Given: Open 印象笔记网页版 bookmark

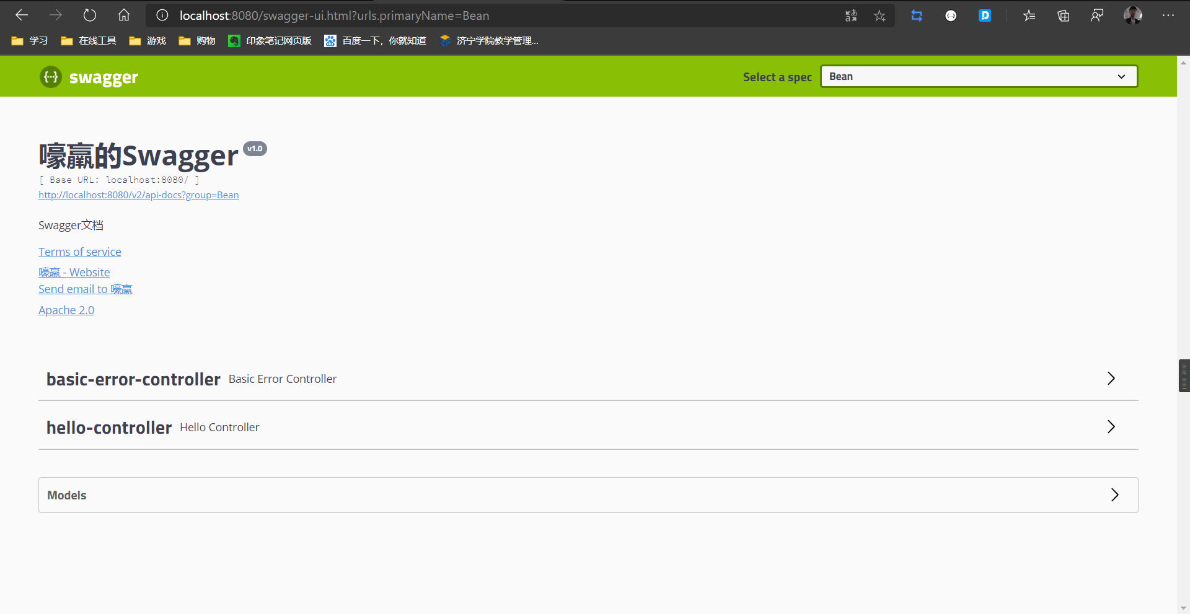Looking at the screenshot, I should coord(270,41).
